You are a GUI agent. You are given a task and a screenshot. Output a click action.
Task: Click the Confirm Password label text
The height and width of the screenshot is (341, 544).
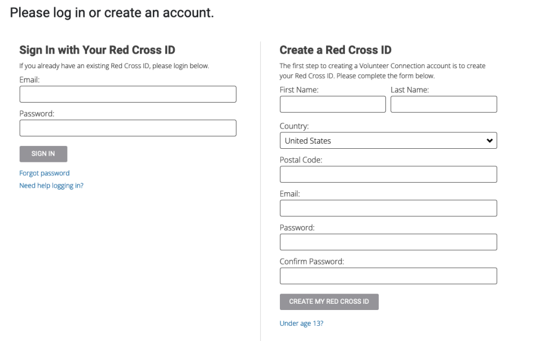click(x=312, y=262)
